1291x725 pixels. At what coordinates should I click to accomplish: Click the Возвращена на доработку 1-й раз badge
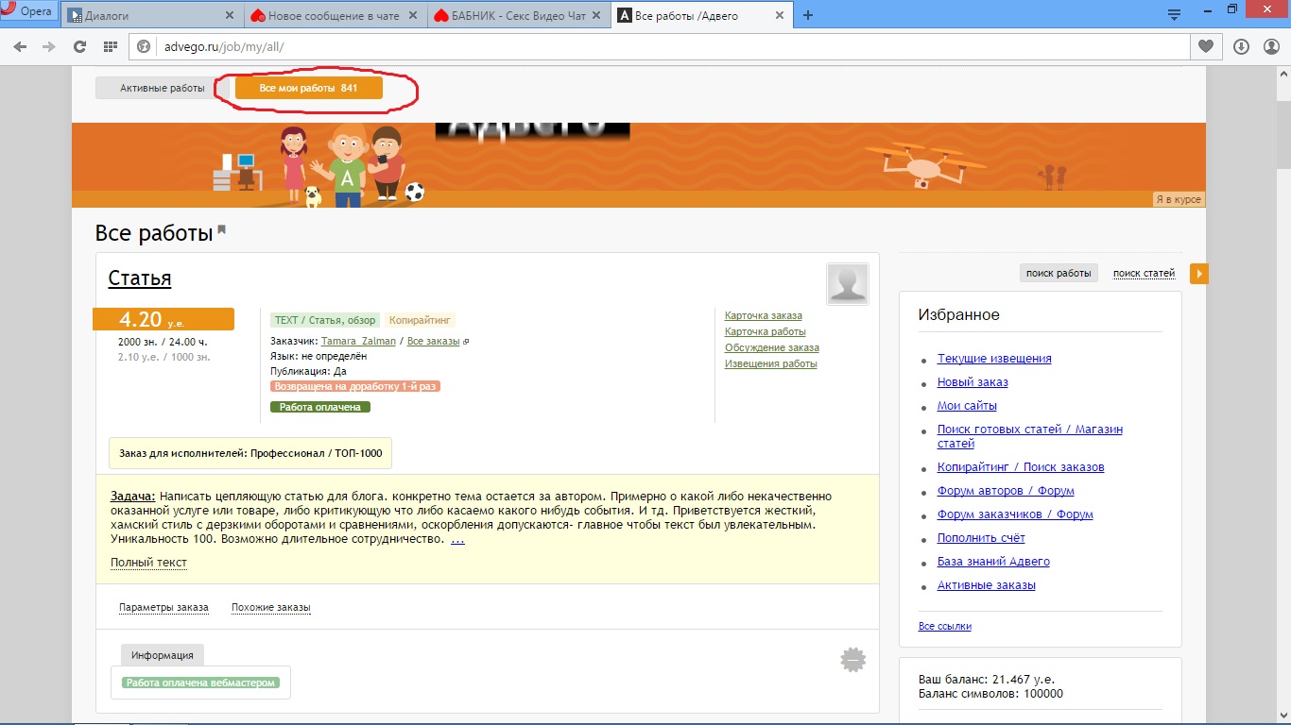(x=355, y=386)
